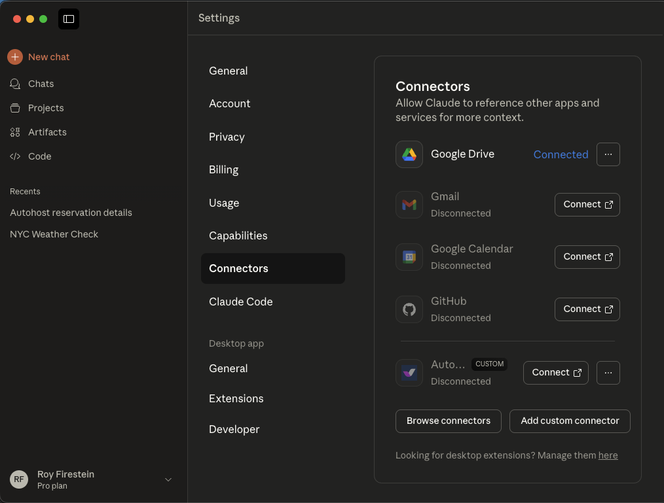Open Artifacts from the sidebar icon
The width and height of the screenshot is (664, 503).
[x=14, y=132]
